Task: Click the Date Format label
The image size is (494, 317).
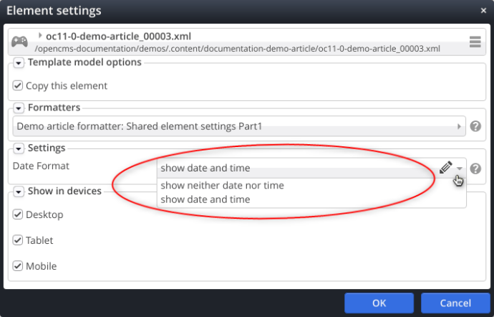Action: click(x=41, y=166)
